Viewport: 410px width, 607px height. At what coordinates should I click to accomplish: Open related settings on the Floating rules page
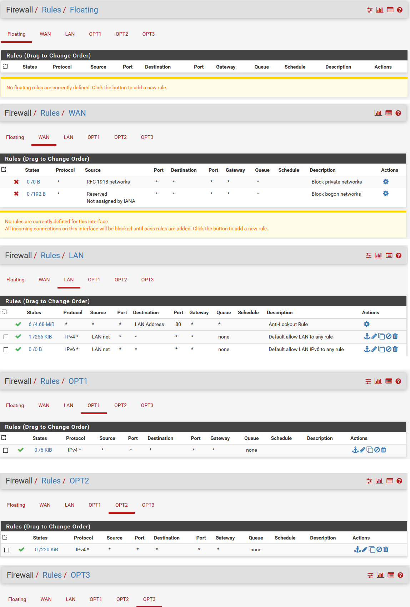click(x=370, y=10)
